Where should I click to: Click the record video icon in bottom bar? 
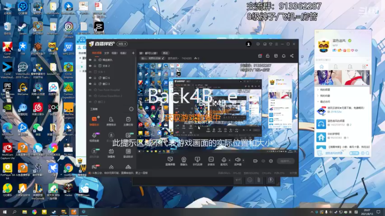coord(256,161)
